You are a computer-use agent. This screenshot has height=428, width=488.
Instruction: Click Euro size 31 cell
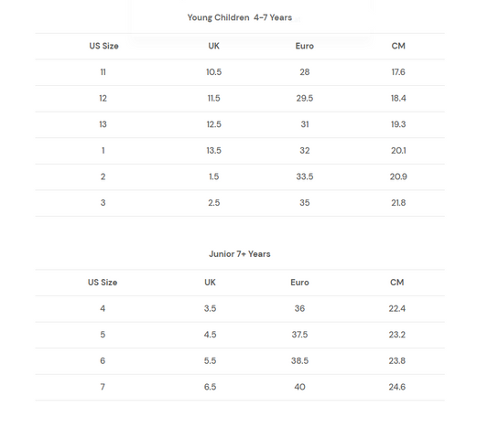click(x=305, y=124)
